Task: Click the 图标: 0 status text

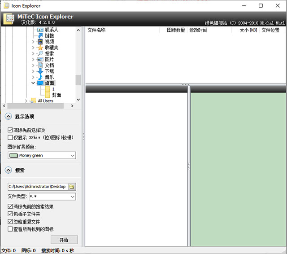Action: tap(28, 250)
